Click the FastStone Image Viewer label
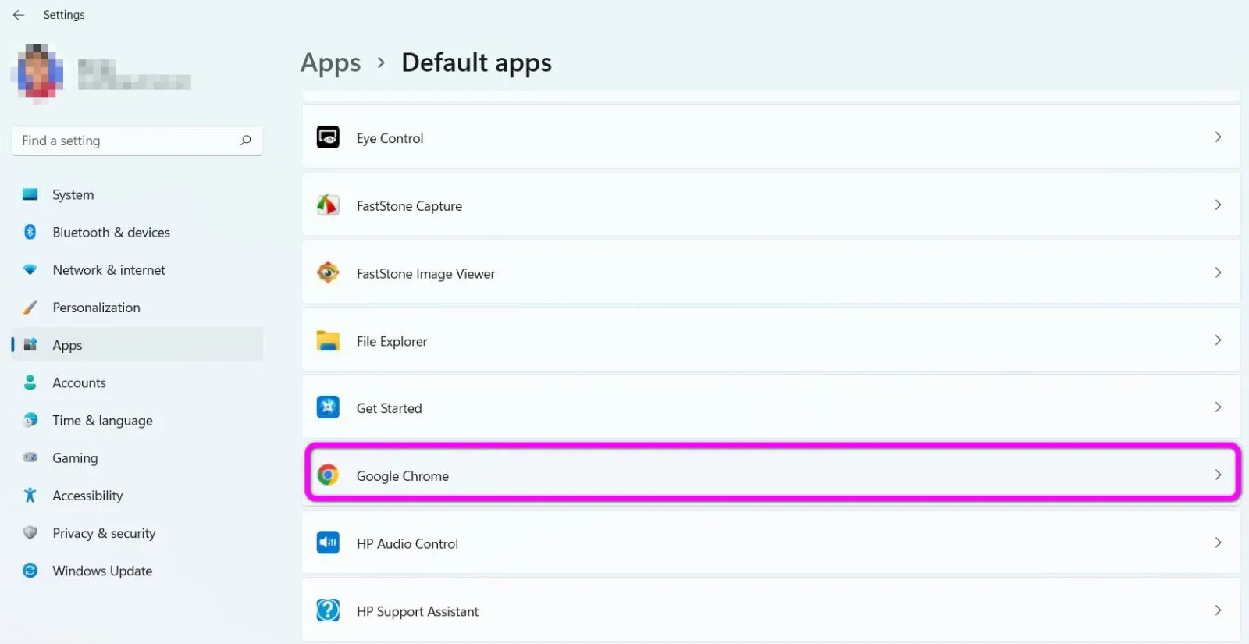This screenshot has width=1249, height=644. tap(425, 274)
